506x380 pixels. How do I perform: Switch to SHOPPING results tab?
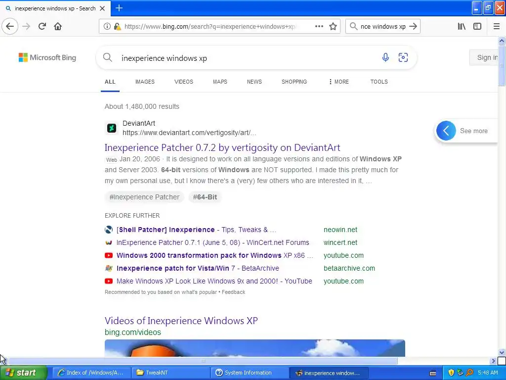pyautogui.click(x=294, y=82)
